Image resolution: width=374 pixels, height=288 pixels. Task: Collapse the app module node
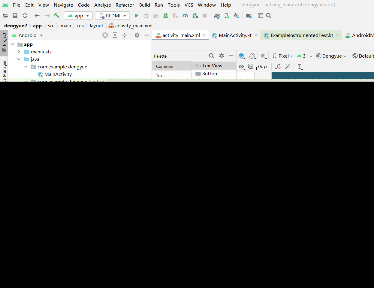coord(12,44)
